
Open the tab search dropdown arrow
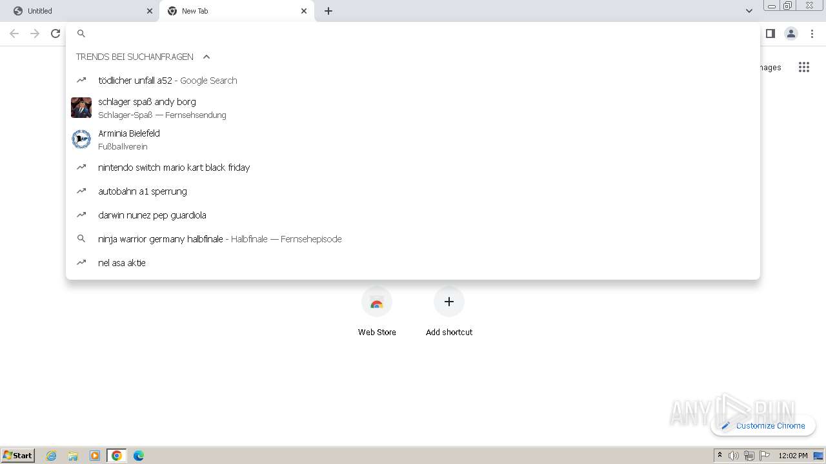pyautogui.click(x=749, y=11)
